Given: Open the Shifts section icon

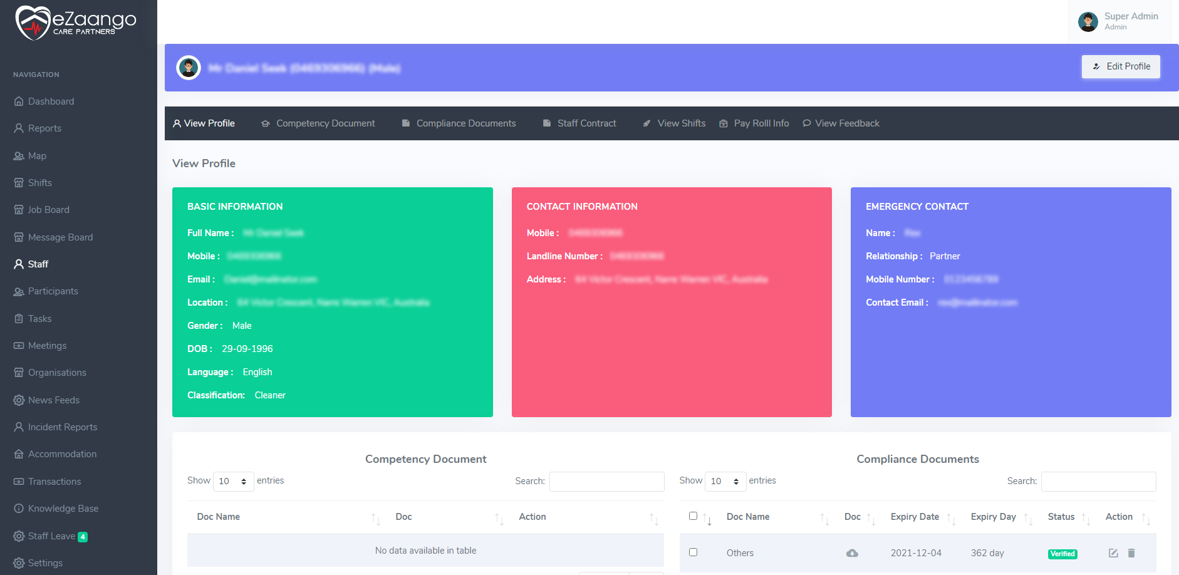Looking at the screenshot, I should 19,182.
